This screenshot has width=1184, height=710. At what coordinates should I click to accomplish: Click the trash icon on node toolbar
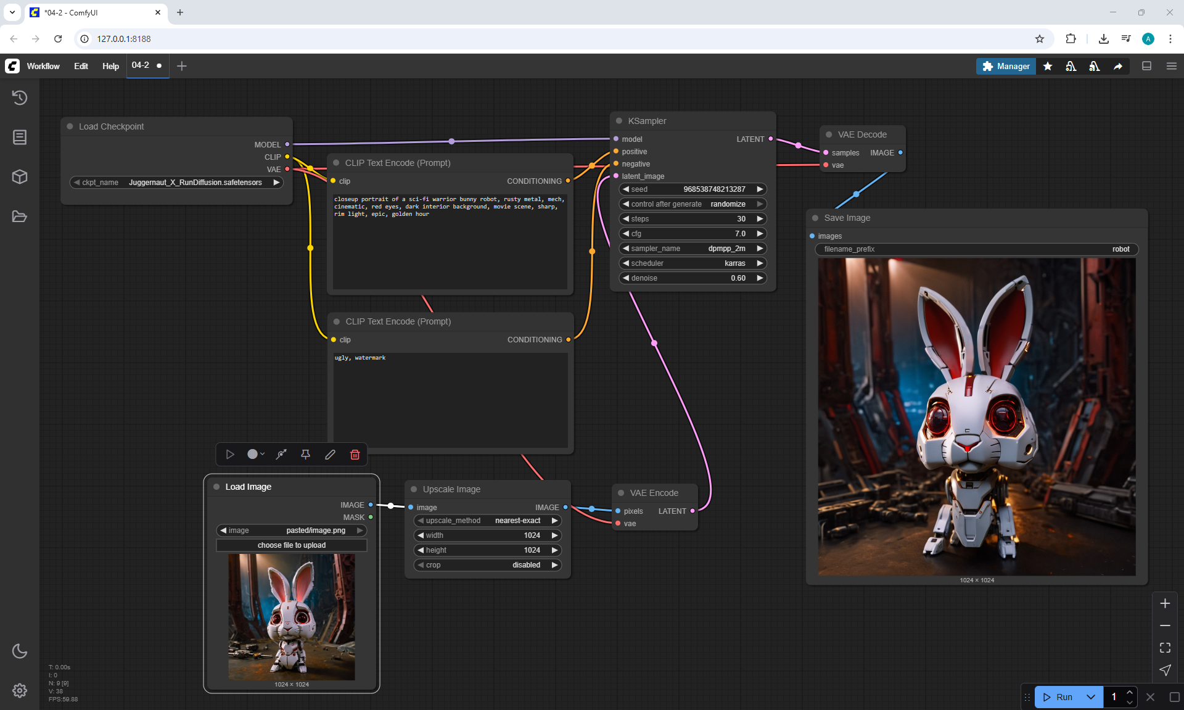(x=355, y=455)
